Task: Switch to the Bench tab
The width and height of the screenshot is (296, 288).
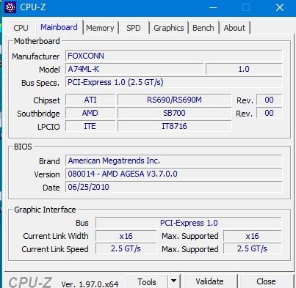Action: pyautogui.click(x=203, y=28)
